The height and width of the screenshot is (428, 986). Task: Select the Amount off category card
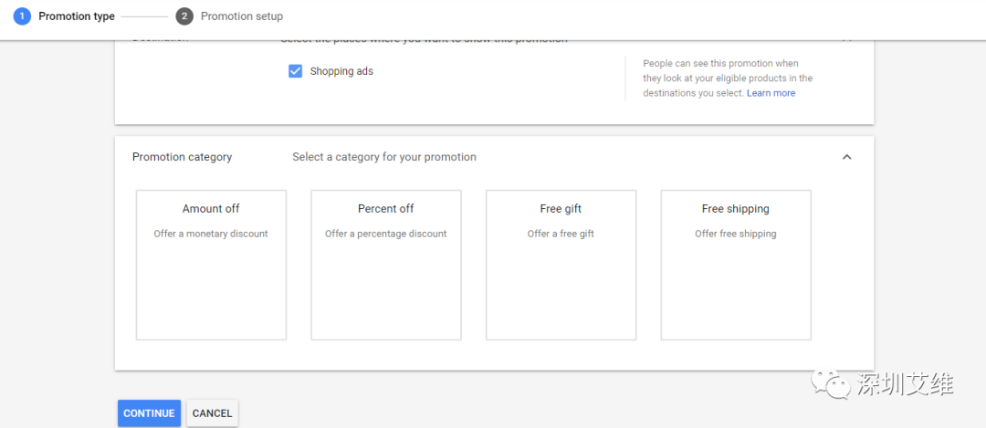click(x=211, y=265)
